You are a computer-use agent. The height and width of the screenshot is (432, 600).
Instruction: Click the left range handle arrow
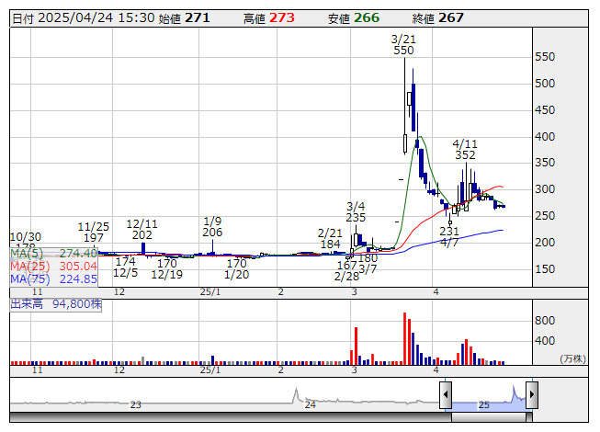(x=446, y=396)
